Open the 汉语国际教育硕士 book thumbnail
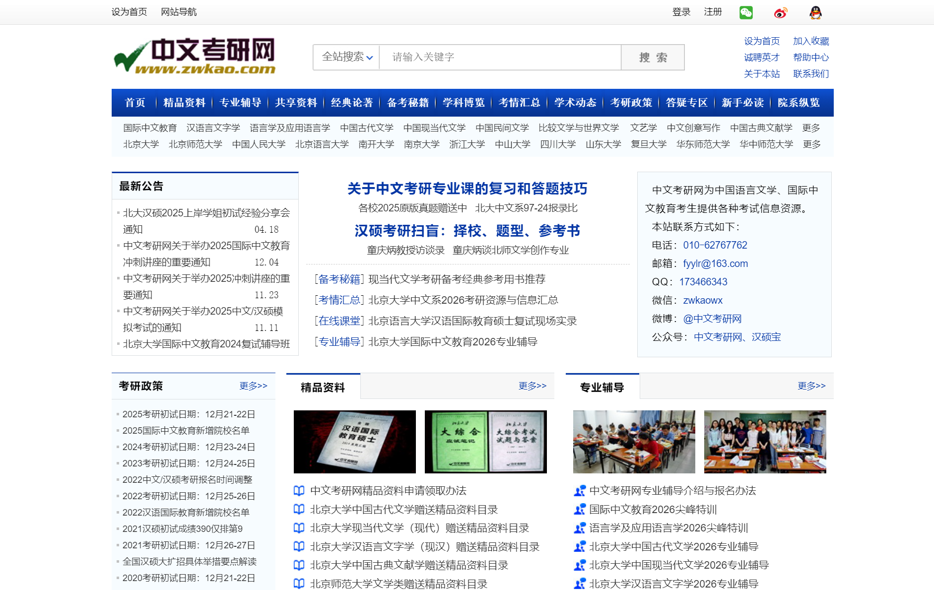 354,442
